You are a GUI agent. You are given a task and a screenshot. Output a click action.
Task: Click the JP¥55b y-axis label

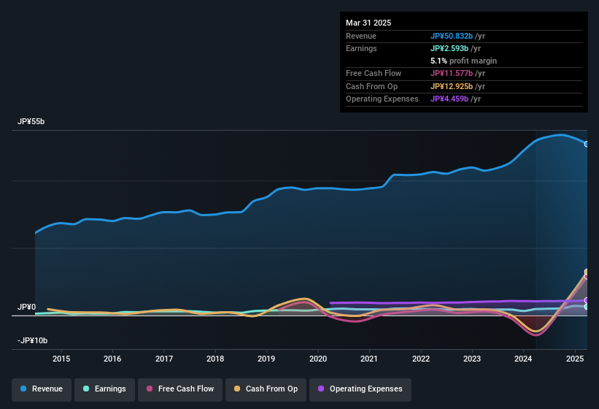(x=31, y=121)
